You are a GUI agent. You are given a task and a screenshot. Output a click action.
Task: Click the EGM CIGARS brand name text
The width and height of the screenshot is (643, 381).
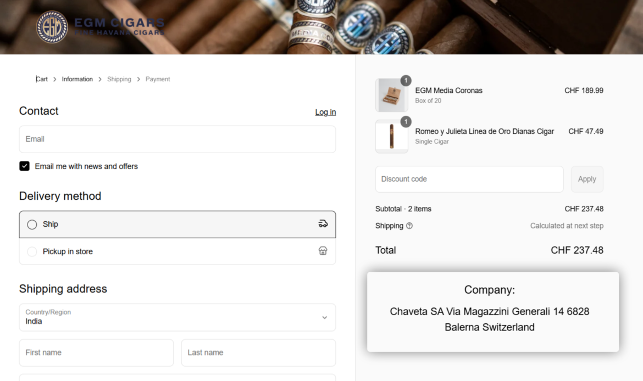click(x=119, y=23)
